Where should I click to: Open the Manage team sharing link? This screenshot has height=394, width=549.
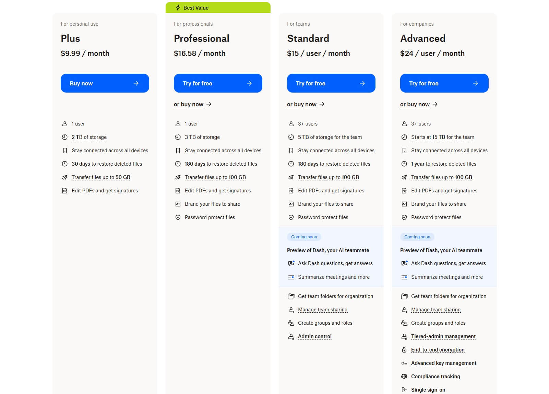coord(323,310)
